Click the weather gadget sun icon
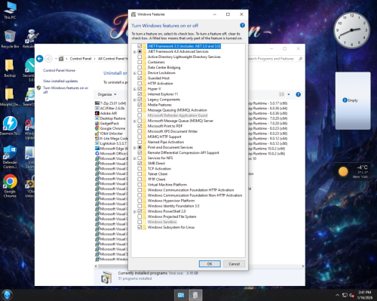Screen dimensions: 377x301 343,171
